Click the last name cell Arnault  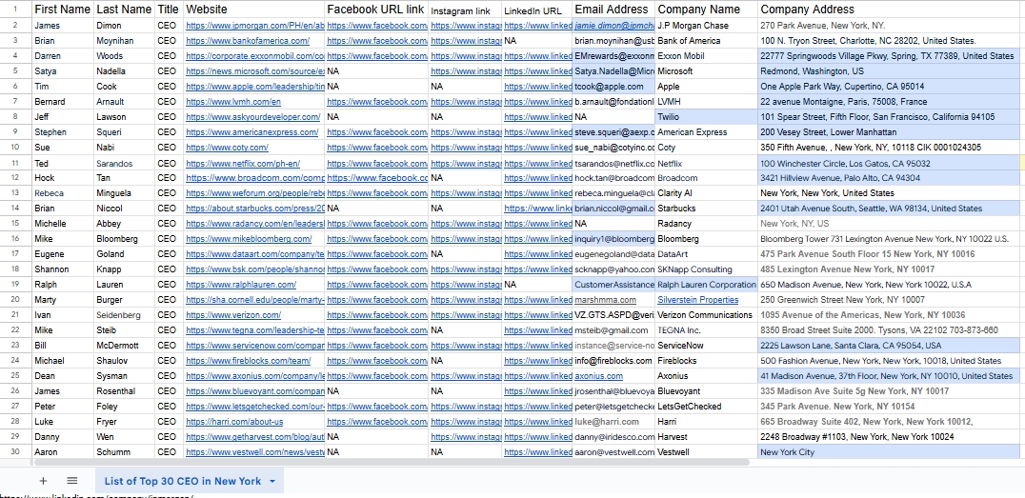(124, 101)
